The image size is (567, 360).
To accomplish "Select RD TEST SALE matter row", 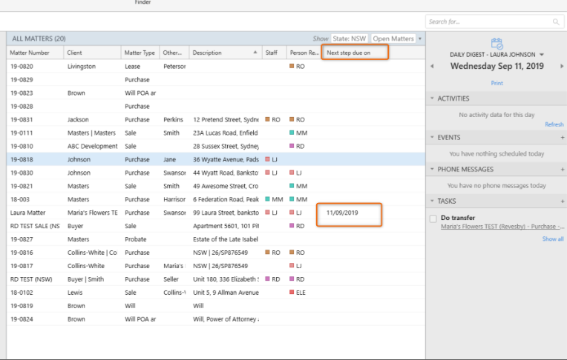I will click(215, 226).
